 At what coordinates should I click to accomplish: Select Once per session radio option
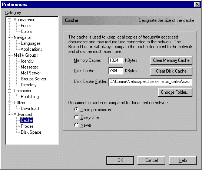tap(76, 110)
